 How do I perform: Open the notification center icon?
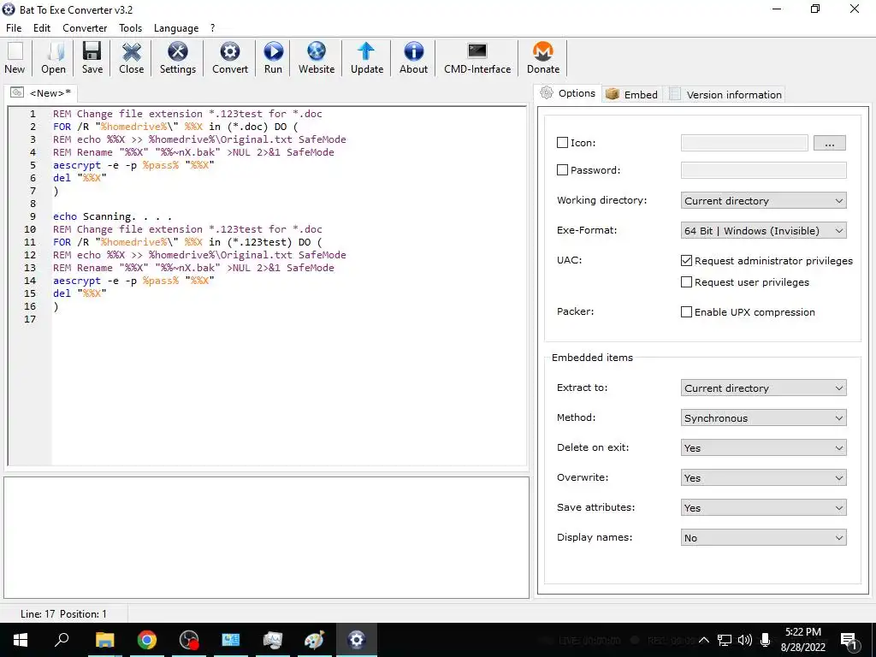849,642
